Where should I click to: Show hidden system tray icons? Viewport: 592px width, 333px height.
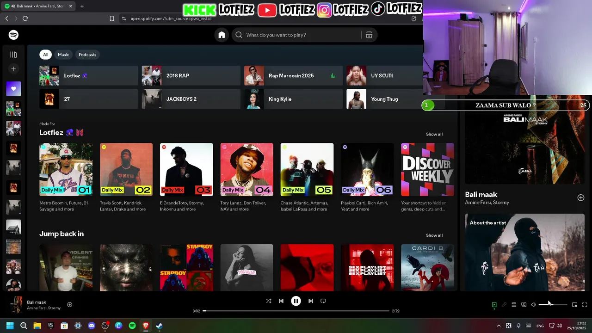499,326
